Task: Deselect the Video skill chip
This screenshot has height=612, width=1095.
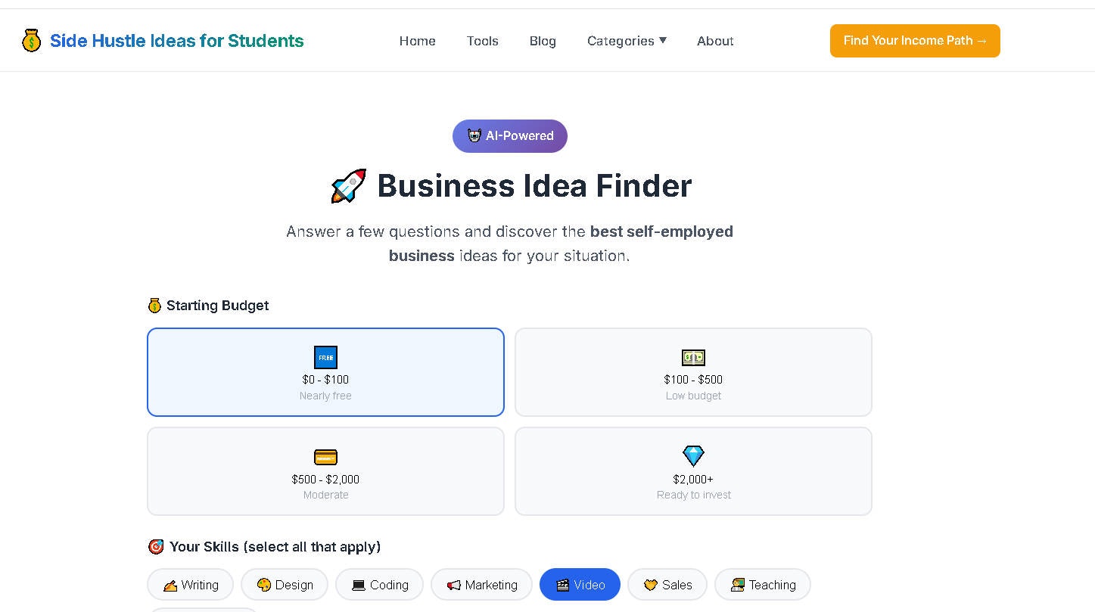Action: pos(580,584)
